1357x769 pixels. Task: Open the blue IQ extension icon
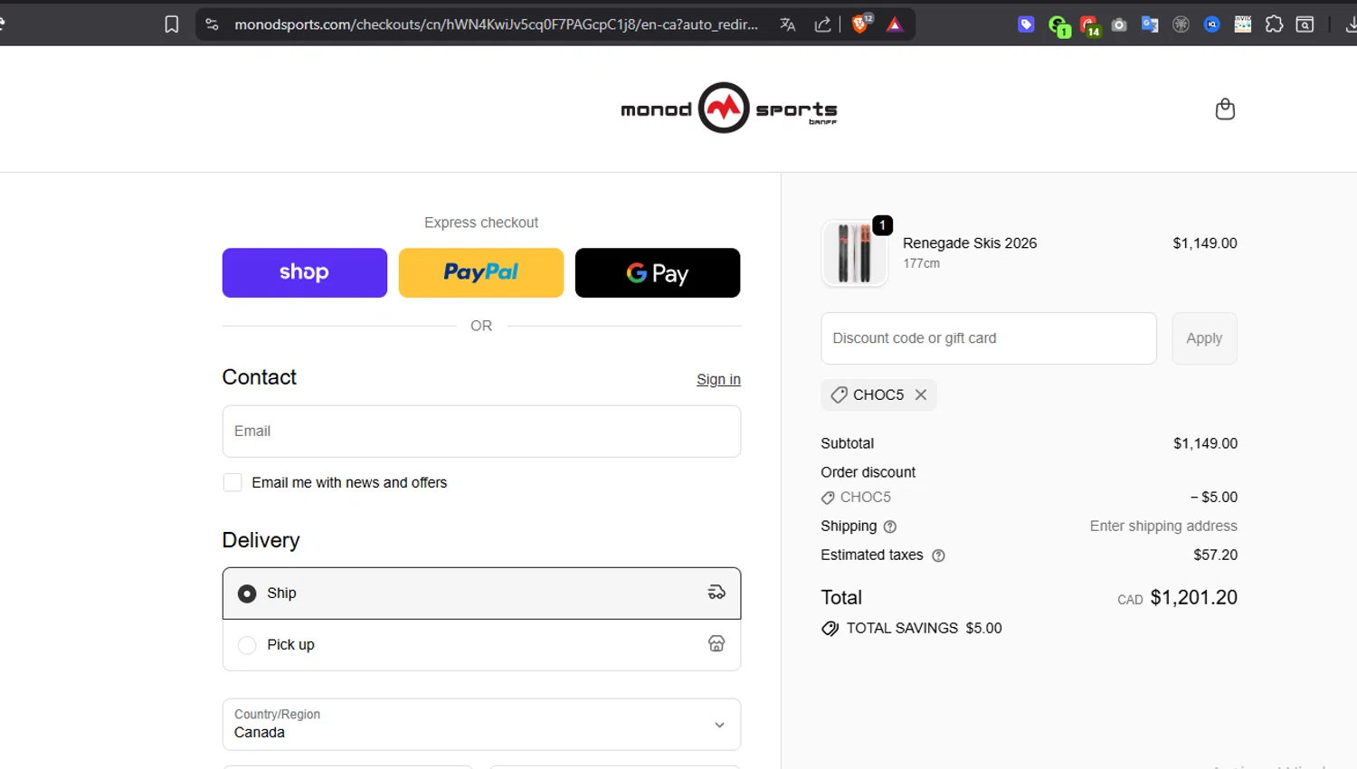tap(1212, 24)
